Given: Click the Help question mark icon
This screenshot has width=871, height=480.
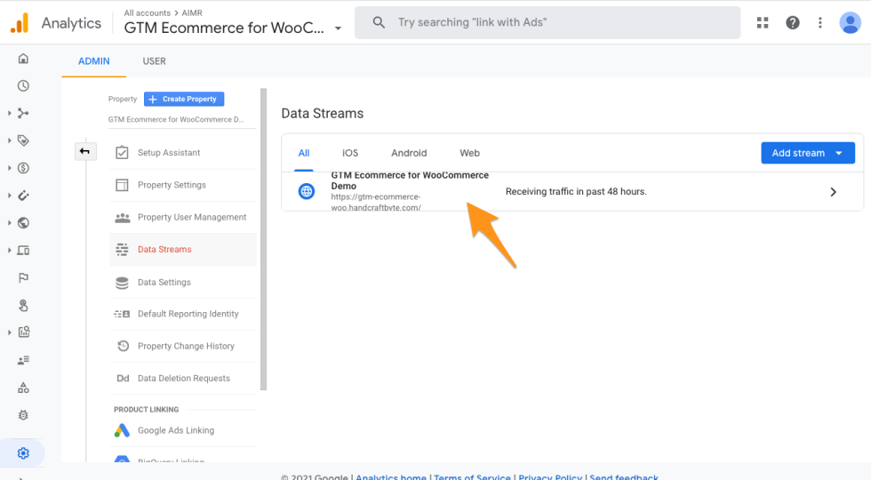Looking at the screenshot, I should [x=793, y=23].
